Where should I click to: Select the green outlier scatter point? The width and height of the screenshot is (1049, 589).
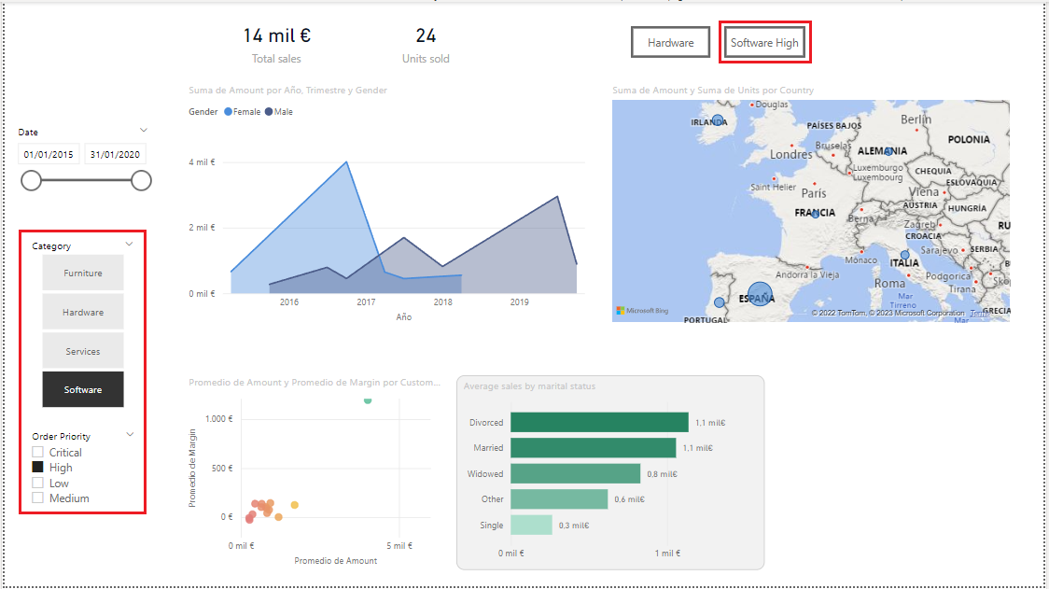[368, 400]
